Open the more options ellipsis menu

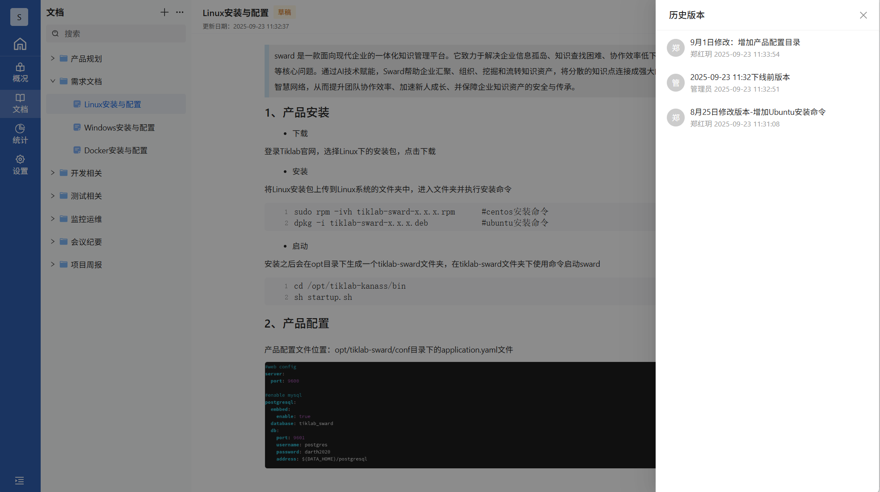click(x=180, y=13)
